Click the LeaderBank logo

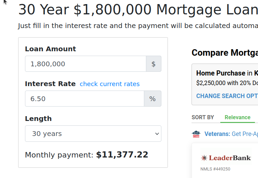pyautogui.click(x=225, y=158)
